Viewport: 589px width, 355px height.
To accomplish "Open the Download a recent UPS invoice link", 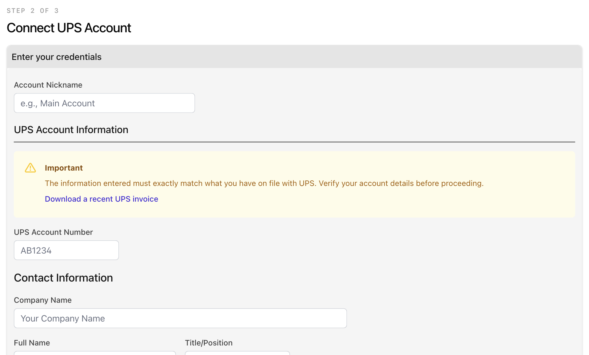I will tap(101, 199).
